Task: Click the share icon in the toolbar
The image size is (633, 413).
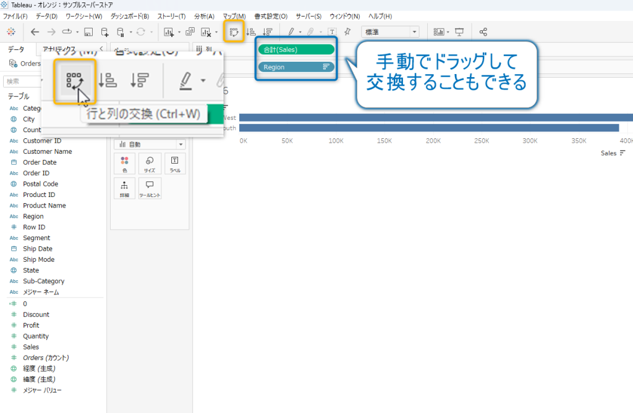Action: click(483, 31)
